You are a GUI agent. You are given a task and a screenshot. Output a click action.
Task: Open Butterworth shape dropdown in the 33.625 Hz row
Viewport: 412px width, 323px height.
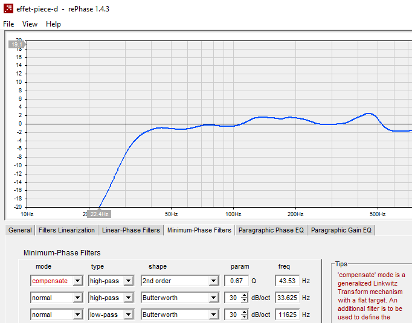click(x=214, y=298)
